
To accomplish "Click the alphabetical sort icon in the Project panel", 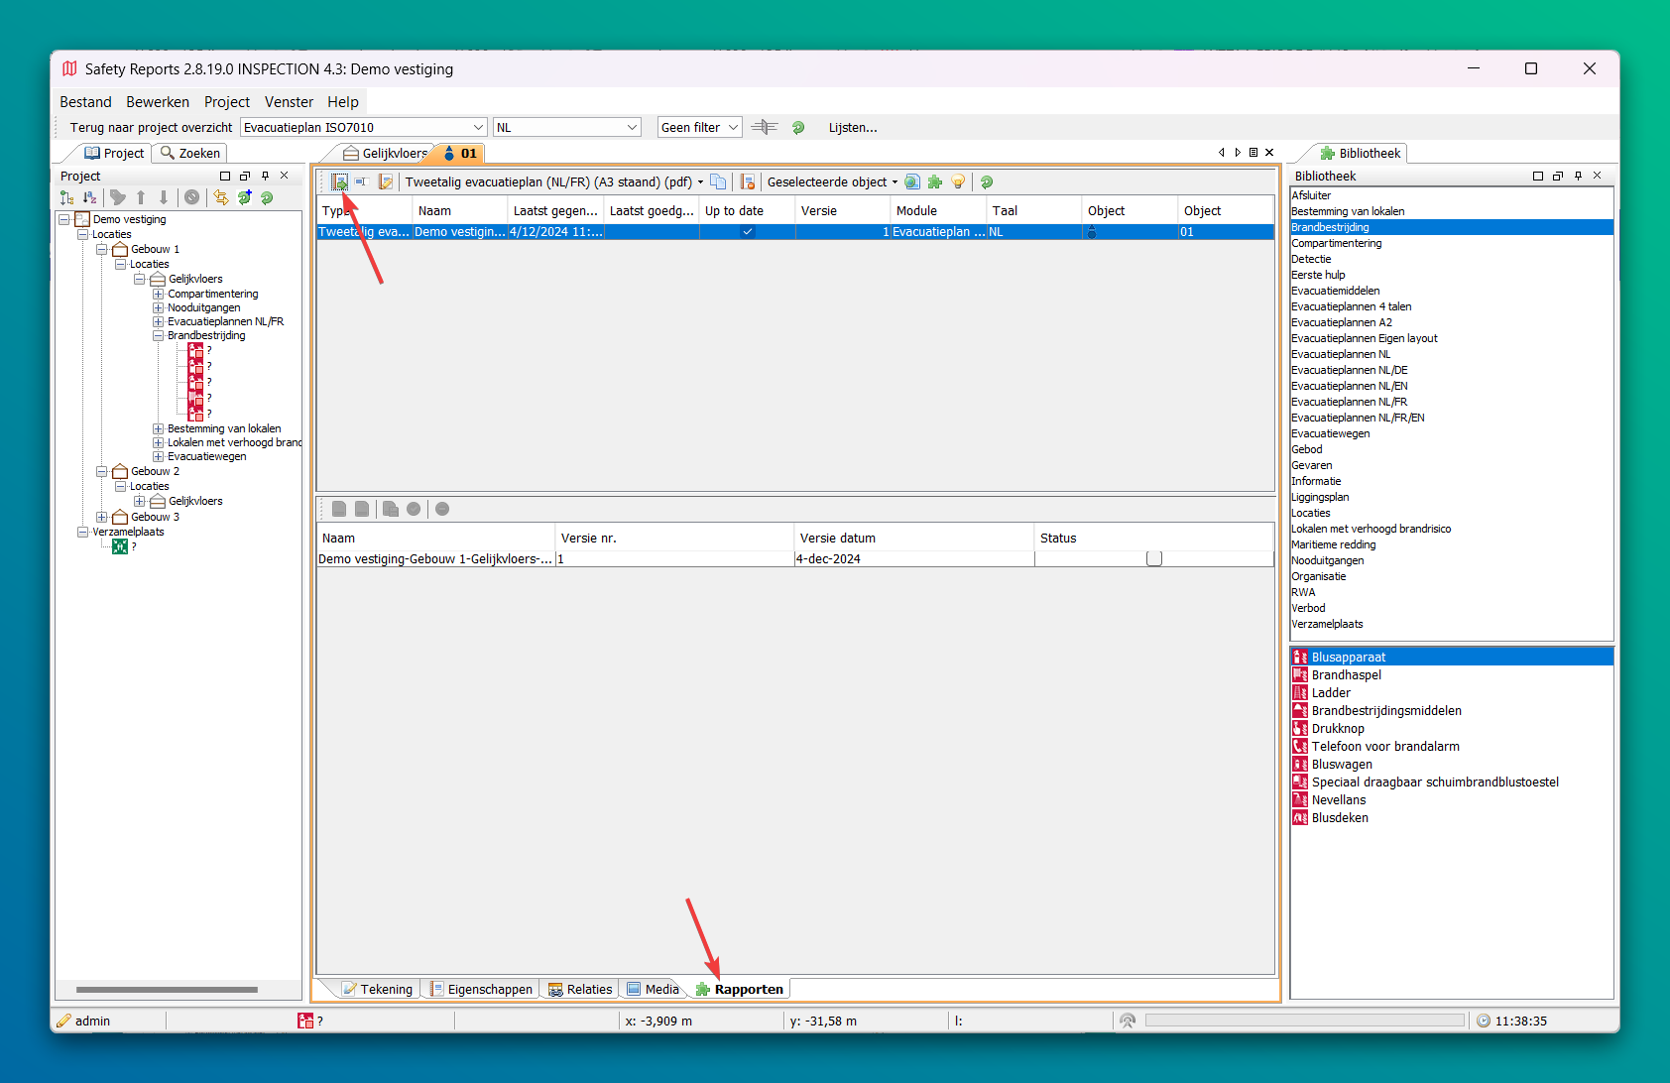I will pos(90,198).
